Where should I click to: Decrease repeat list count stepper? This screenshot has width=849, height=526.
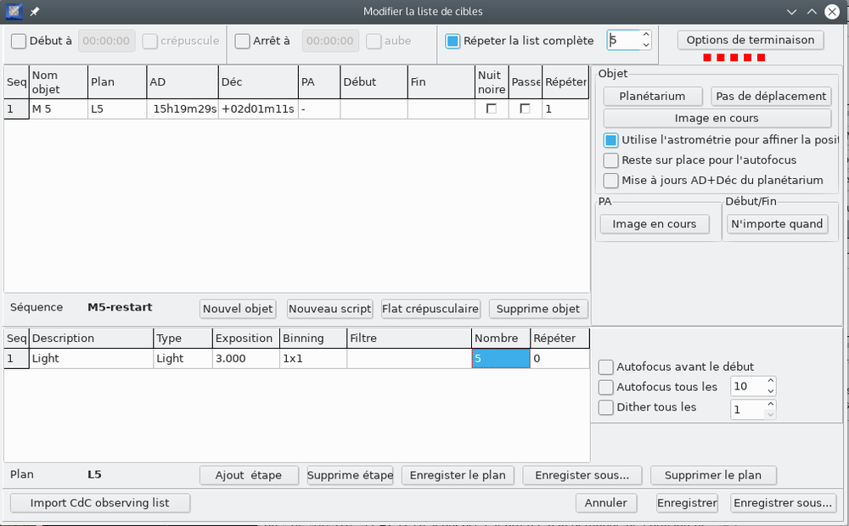point(646,45)
